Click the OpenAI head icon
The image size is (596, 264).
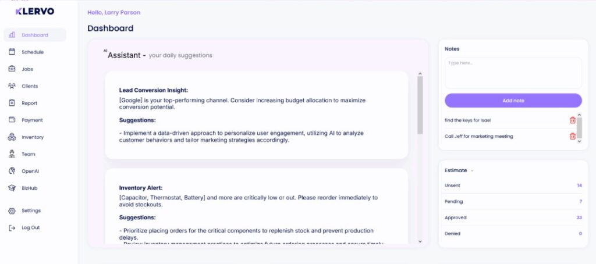(12, 171)
